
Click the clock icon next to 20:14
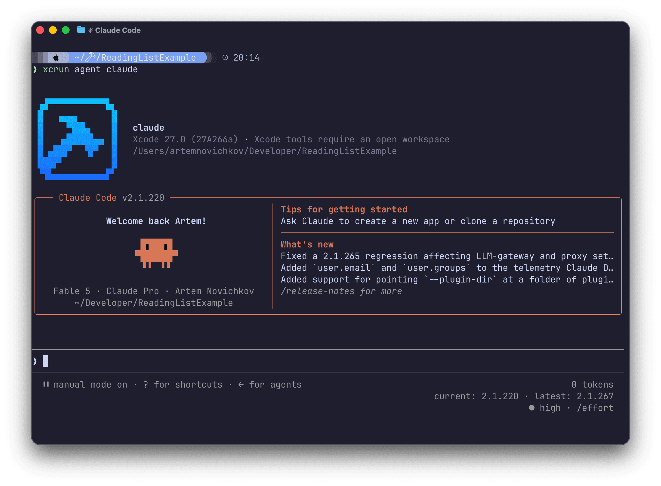pos(225,58)
